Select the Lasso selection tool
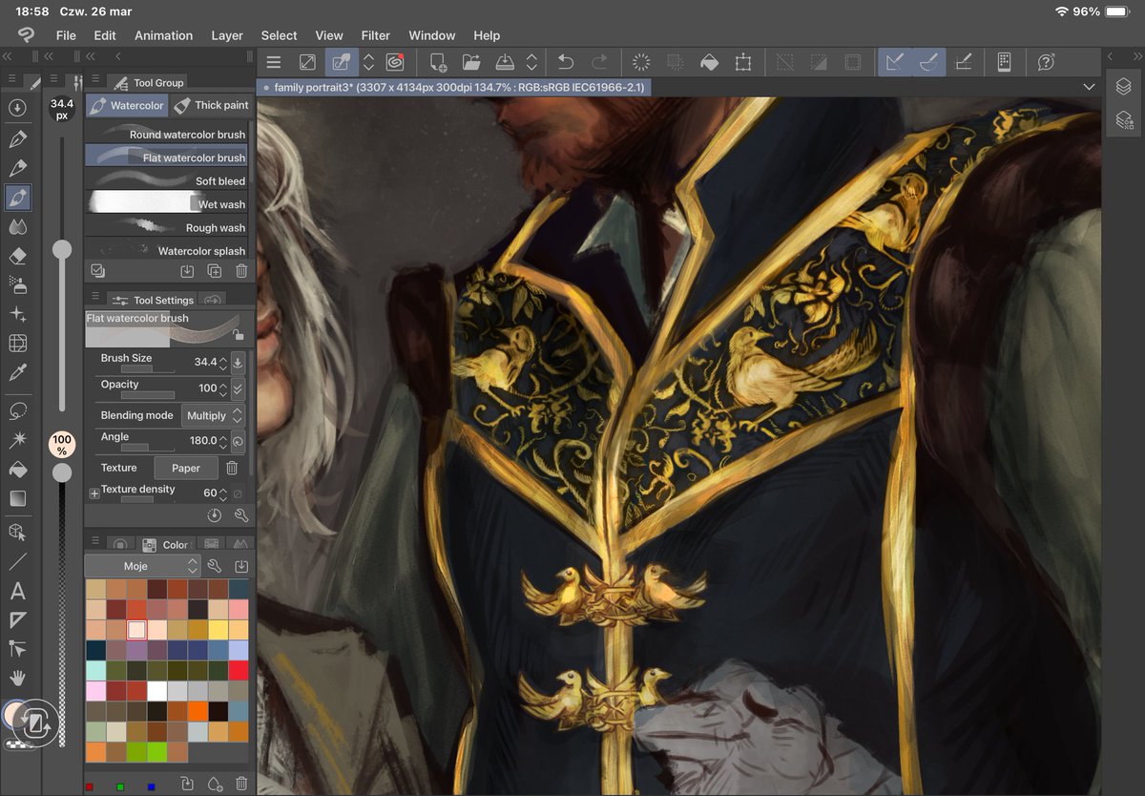1145x796 pixels. pos(17,410)
